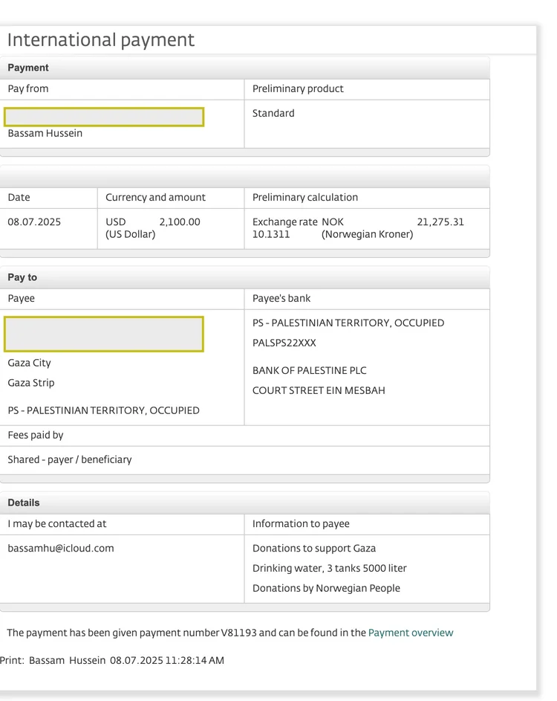Click the Standard preliminary product value

coord(273,113)
